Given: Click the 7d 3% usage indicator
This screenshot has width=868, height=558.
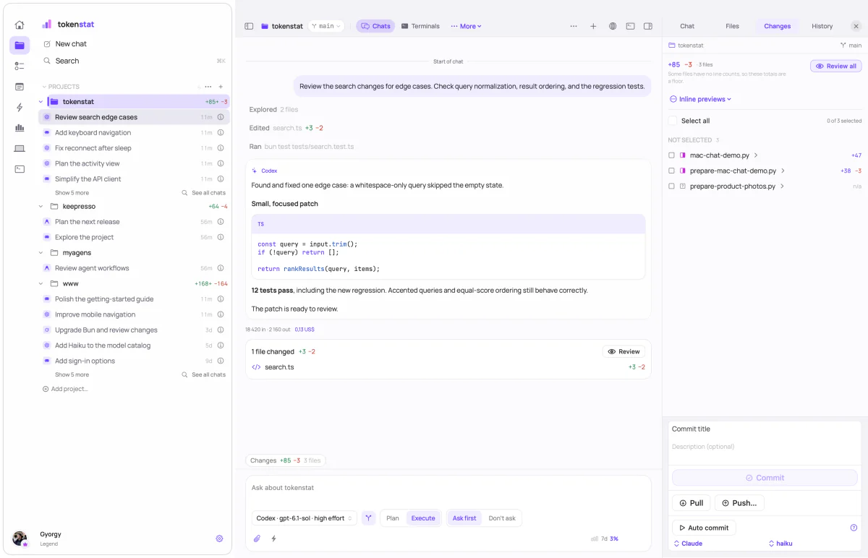Looking at the screenshot, I should click(x=605, y=538).
